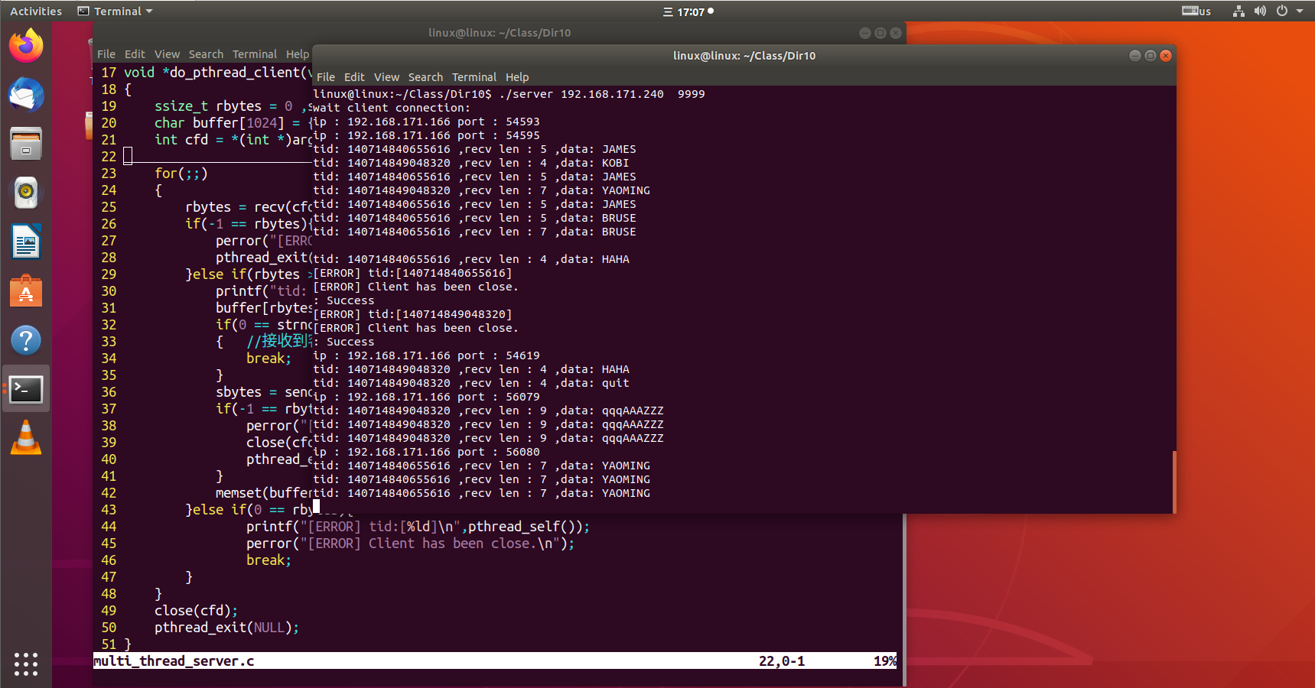Launch VLC media player from dock
Viewport: 1315px width, 688px height.
26,438
